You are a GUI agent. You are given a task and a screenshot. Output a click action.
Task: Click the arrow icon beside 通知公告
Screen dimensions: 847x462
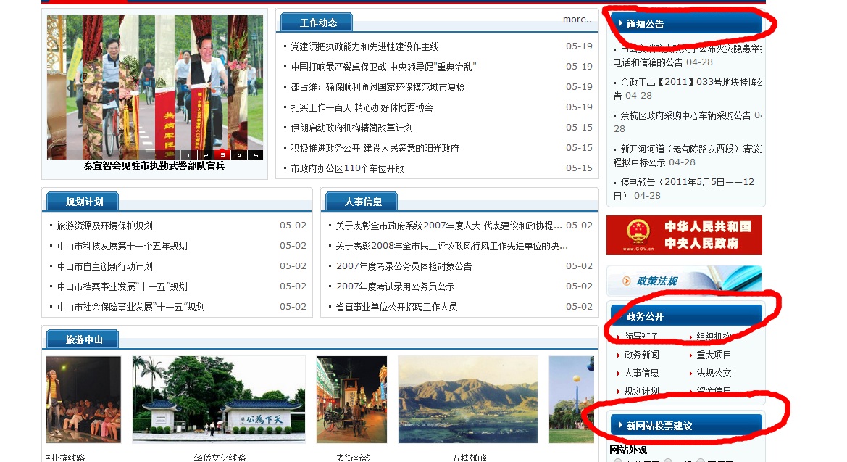621,23
